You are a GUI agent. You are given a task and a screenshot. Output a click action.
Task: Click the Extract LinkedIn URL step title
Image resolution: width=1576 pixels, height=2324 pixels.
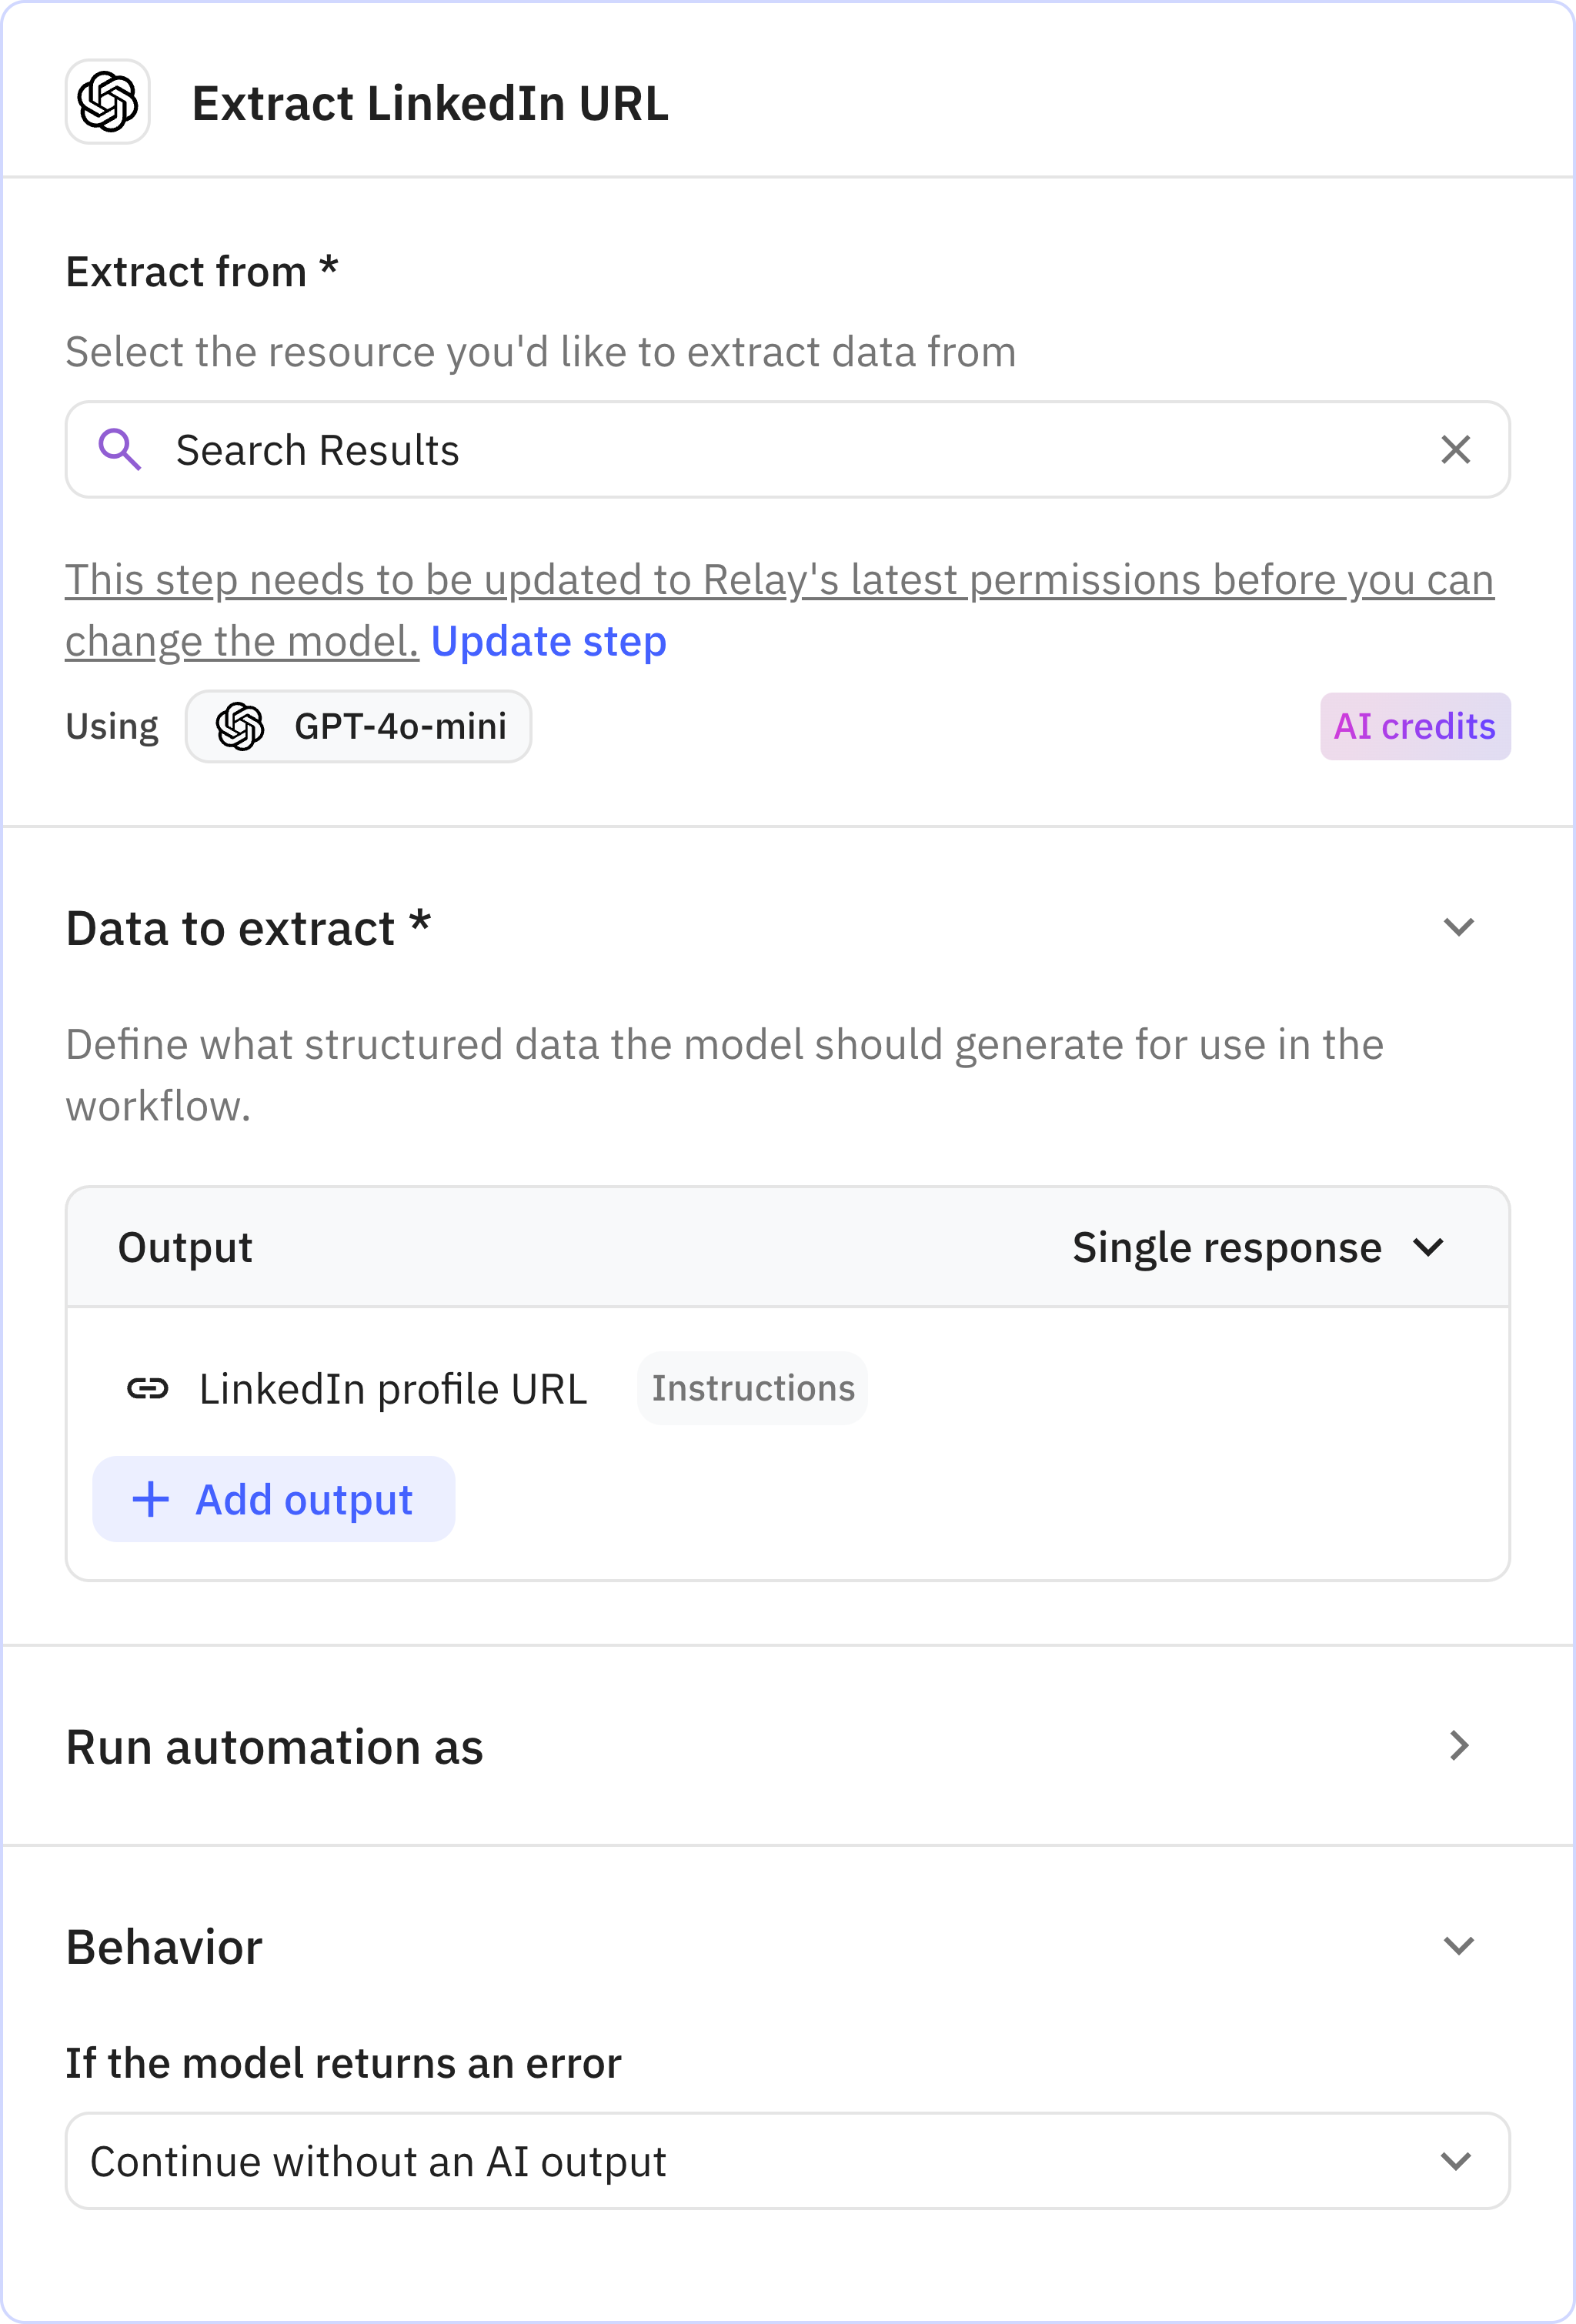(x=430, y=104)
